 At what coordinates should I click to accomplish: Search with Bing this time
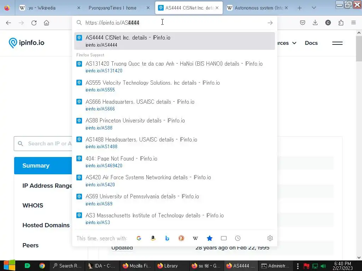tap(167, 238)
